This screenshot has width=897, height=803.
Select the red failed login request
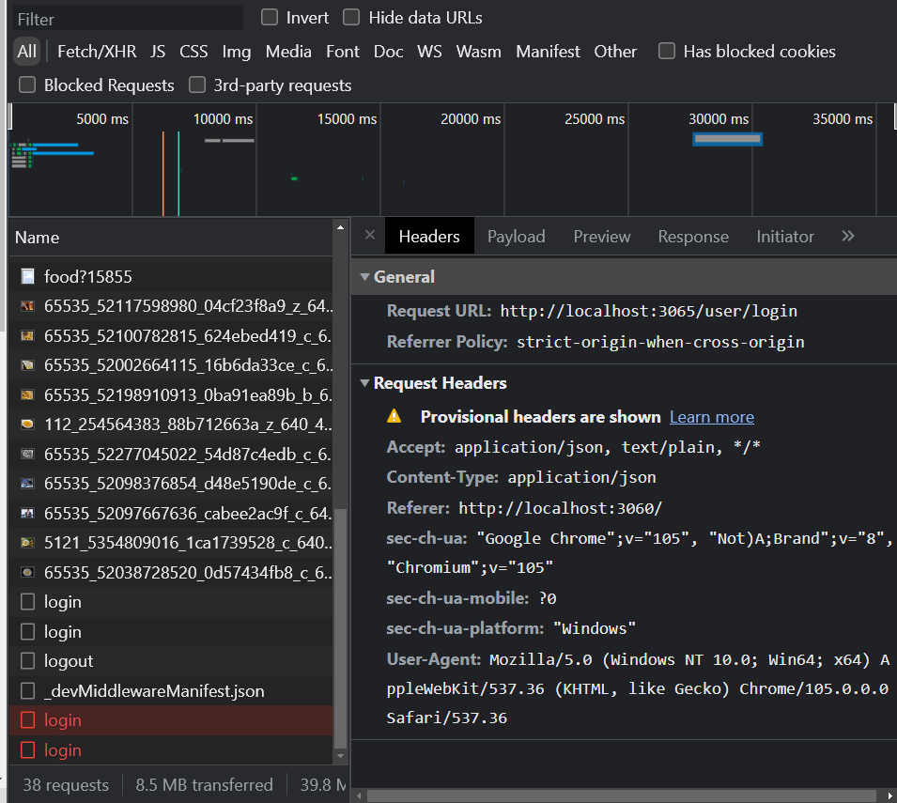coord(64,719)
